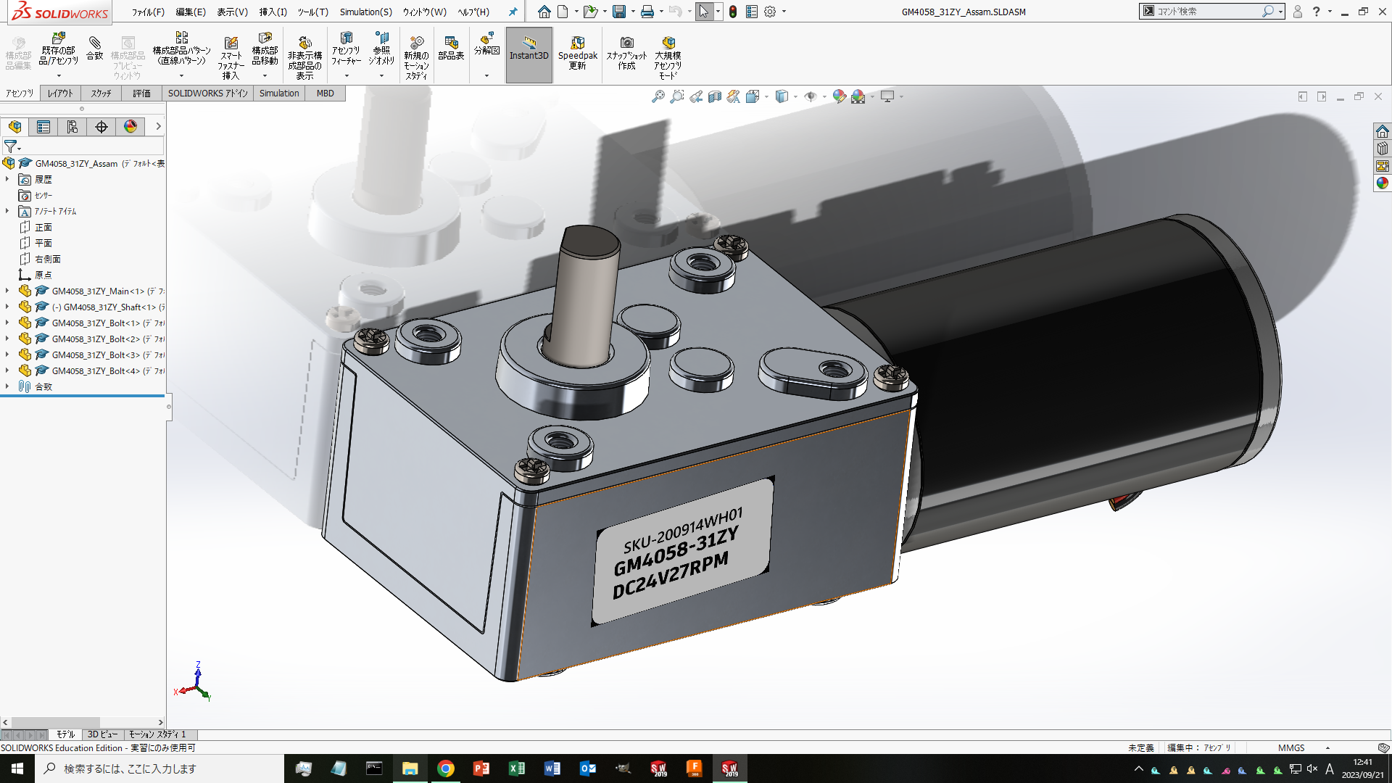The image size is (1392, 783).
Task: Click the Speedpak 更新 icon
Action: (x=578, y=54)
